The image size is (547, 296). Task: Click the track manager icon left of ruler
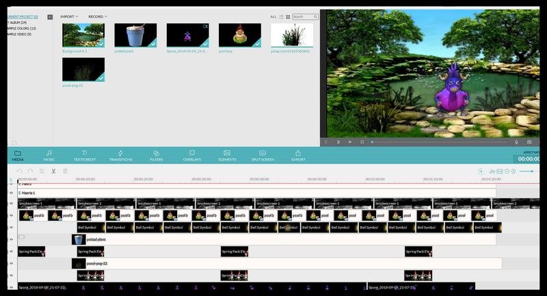(x=11, y=180)
